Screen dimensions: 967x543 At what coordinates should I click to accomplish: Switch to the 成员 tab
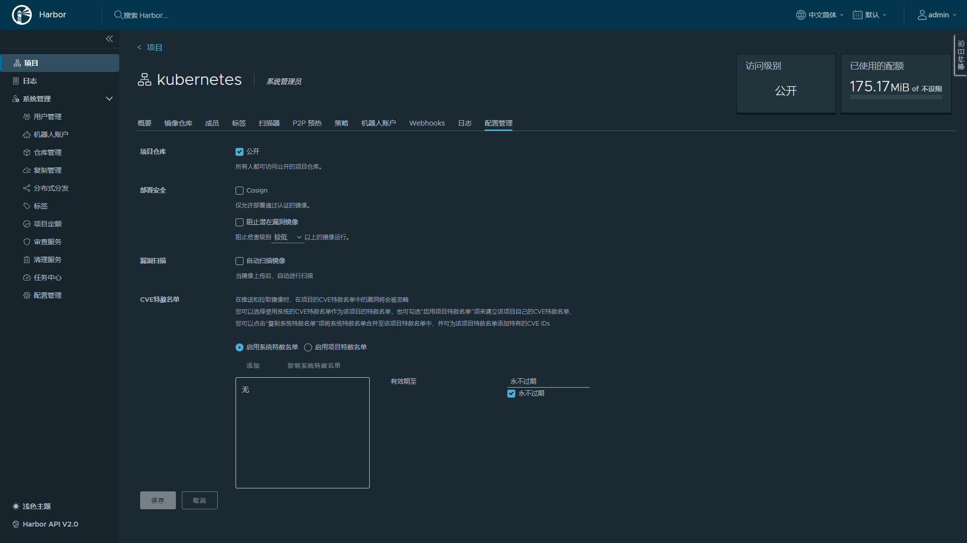point(212,123)
